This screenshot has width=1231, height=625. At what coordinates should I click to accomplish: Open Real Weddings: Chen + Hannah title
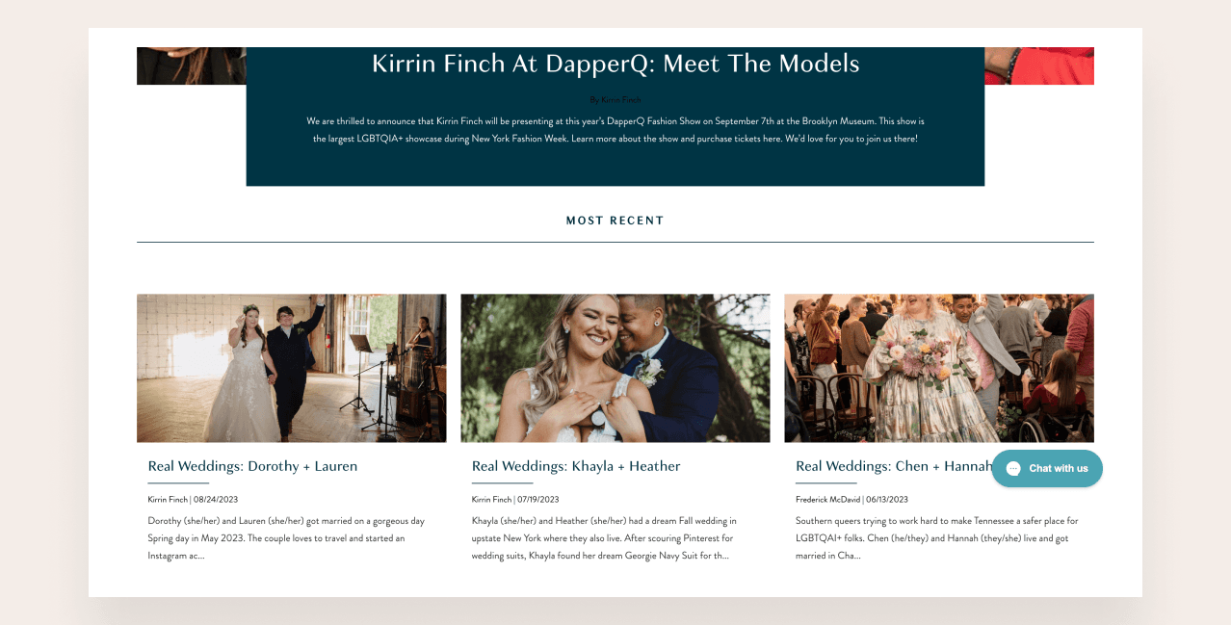tap(894, 466)
